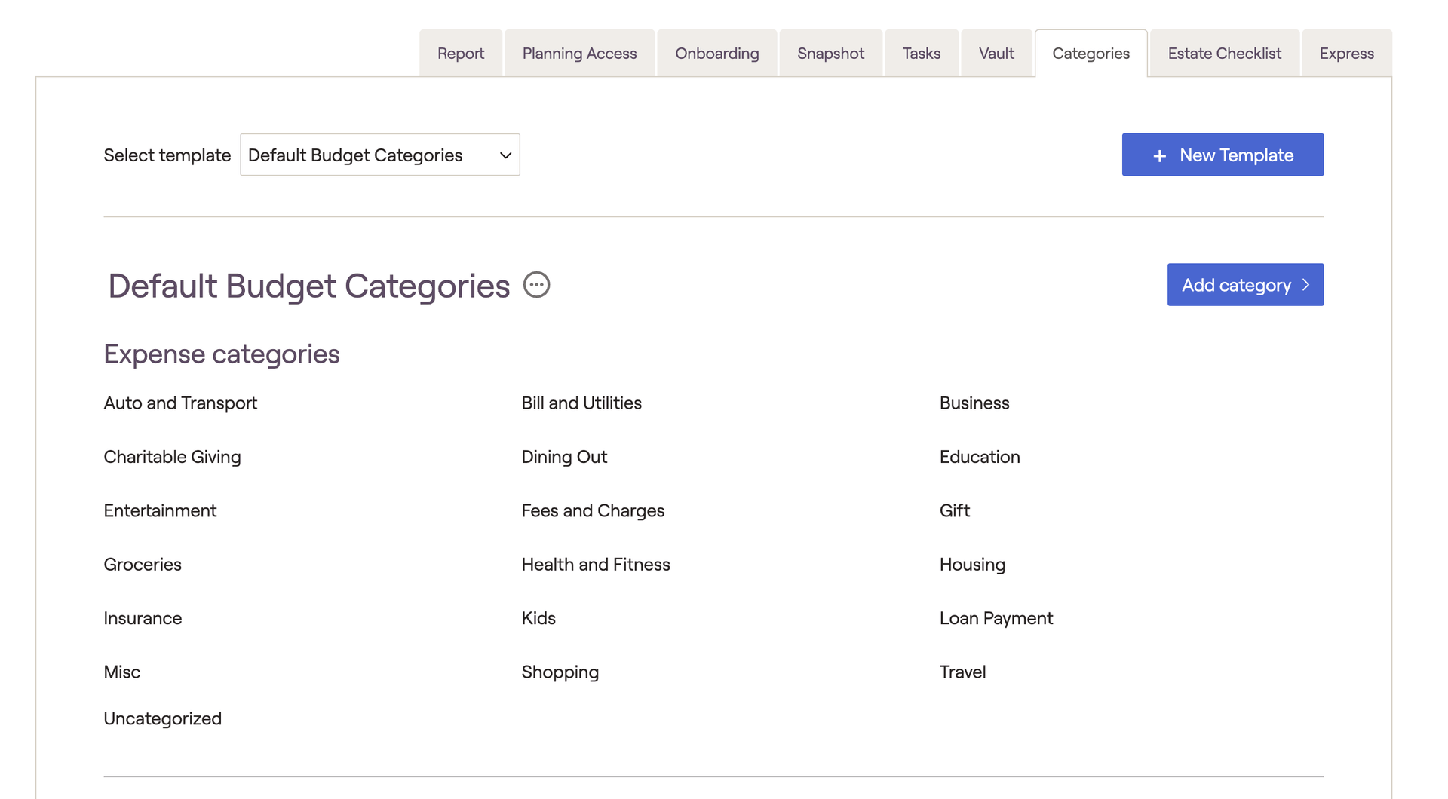Switch to the Report tab

[x=460, y=54]
